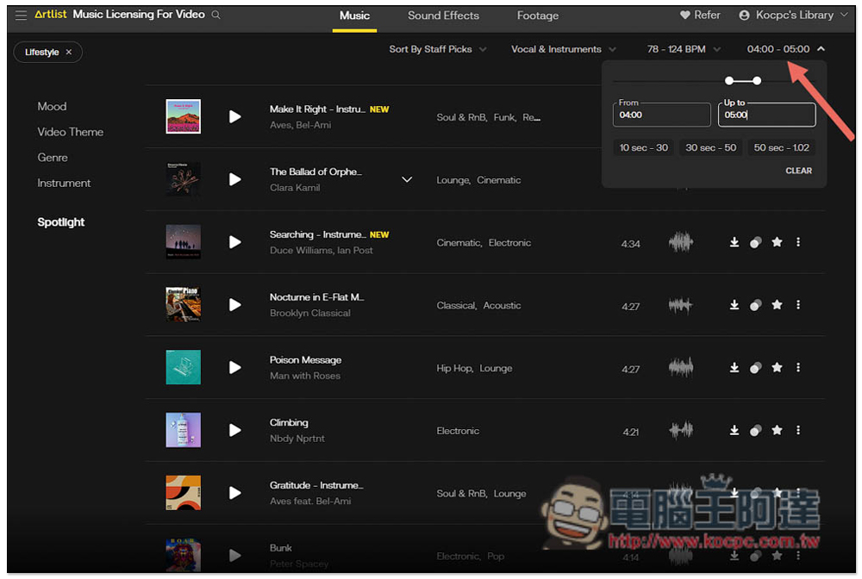The image size is (862, 579).
Task: Download the Poison Message track
Action: [x=734, y=367]
